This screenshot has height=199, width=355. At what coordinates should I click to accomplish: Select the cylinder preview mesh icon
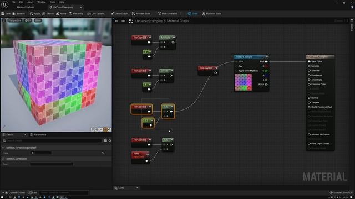click(93, 129)
